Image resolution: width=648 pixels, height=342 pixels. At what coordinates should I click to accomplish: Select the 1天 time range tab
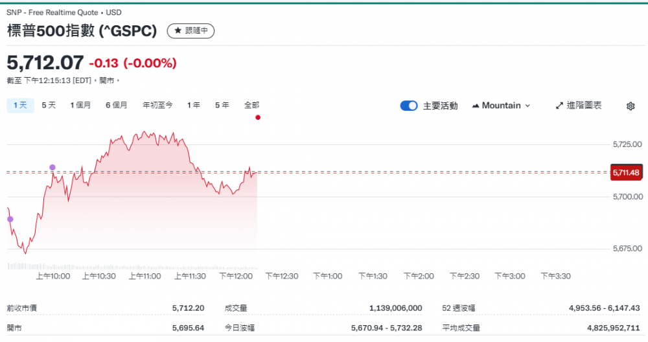point(20,105)
